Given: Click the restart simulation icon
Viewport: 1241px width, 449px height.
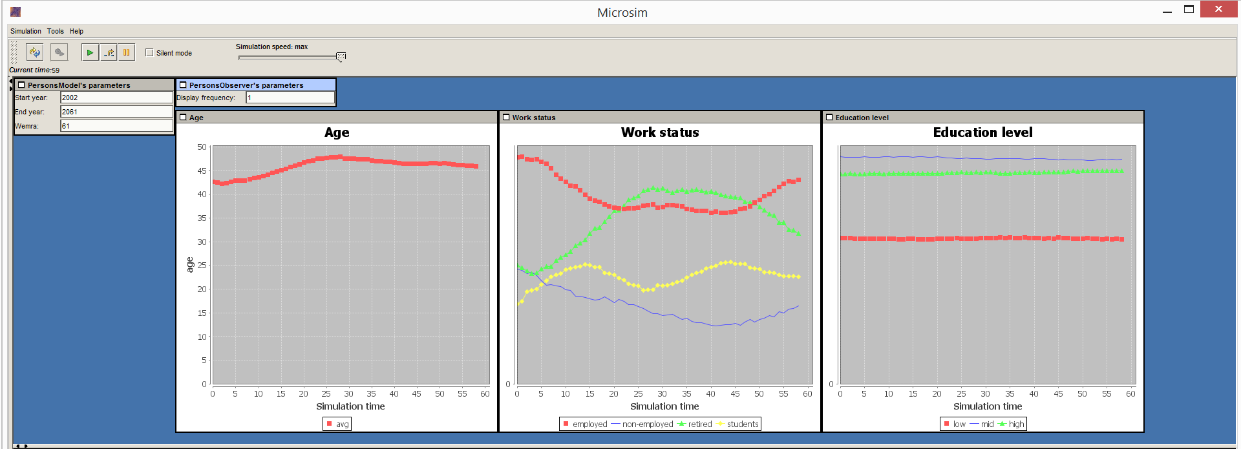Looking at the screenshot, I should (35, 52).
